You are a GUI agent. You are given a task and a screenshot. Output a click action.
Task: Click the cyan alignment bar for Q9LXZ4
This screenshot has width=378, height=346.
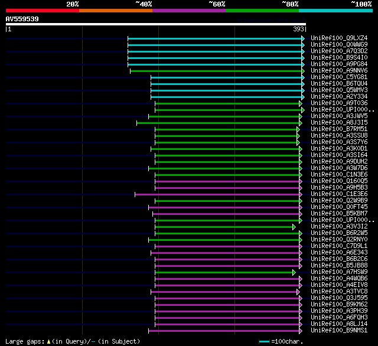214,38
